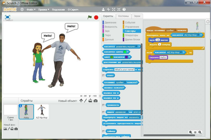
Task: Add a new sprite from the camera
Action: click(96, 101)
